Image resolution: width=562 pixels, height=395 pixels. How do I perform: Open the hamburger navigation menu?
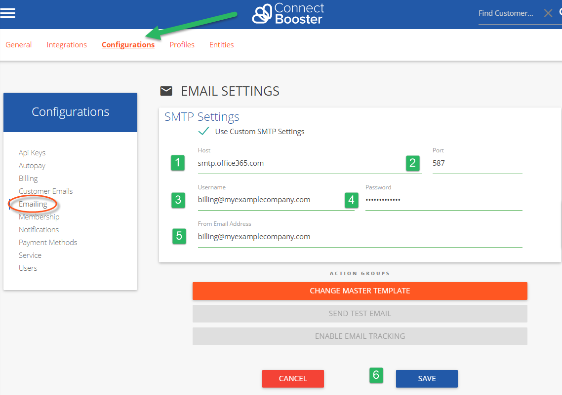[7, 13]
